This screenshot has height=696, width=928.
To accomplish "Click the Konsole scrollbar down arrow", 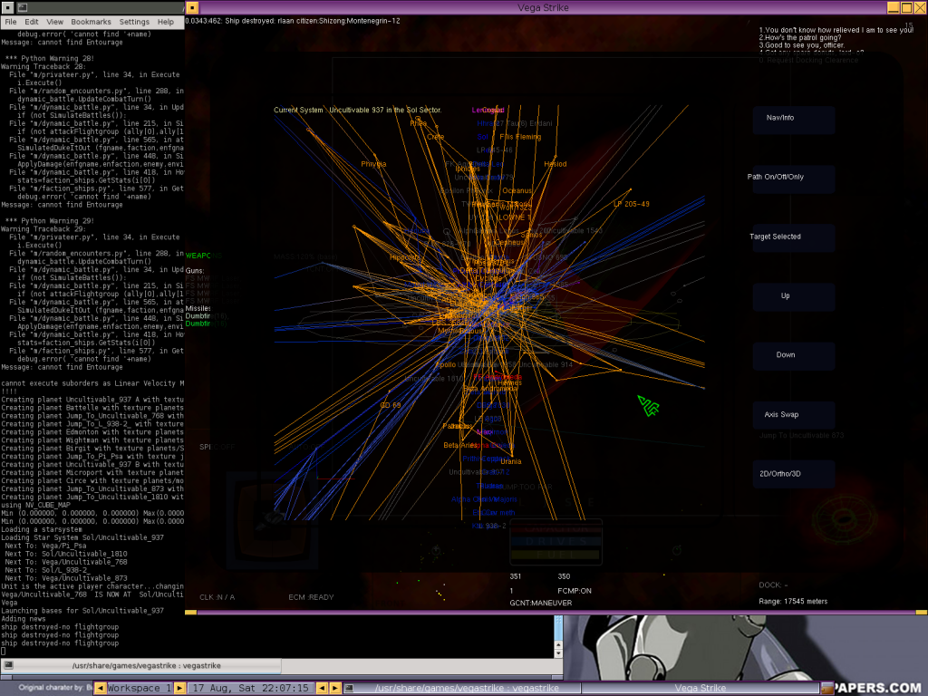I will tap(558, 652).
